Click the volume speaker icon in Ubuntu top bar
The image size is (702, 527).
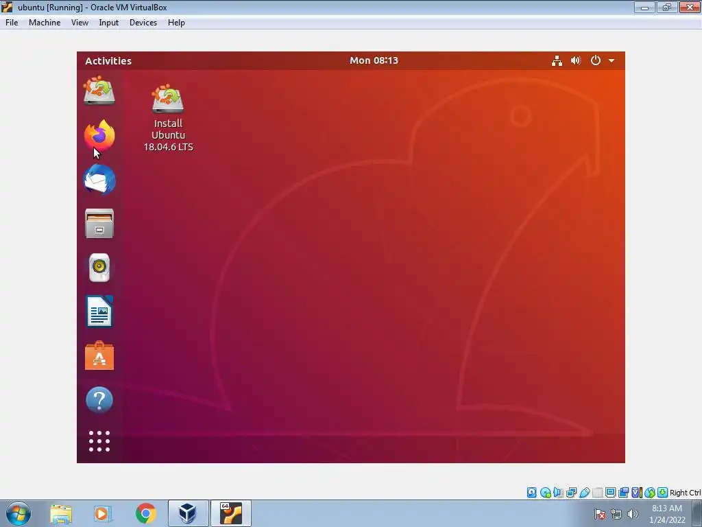point(576,60)
